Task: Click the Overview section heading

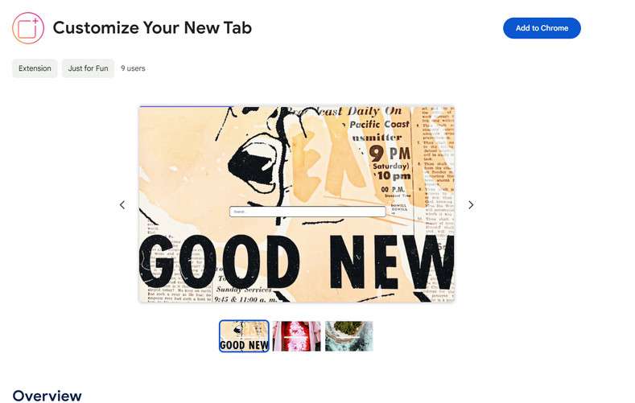Action: 47,395
